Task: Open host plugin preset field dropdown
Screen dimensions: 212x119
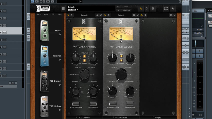Action: [x=68, y=1]
